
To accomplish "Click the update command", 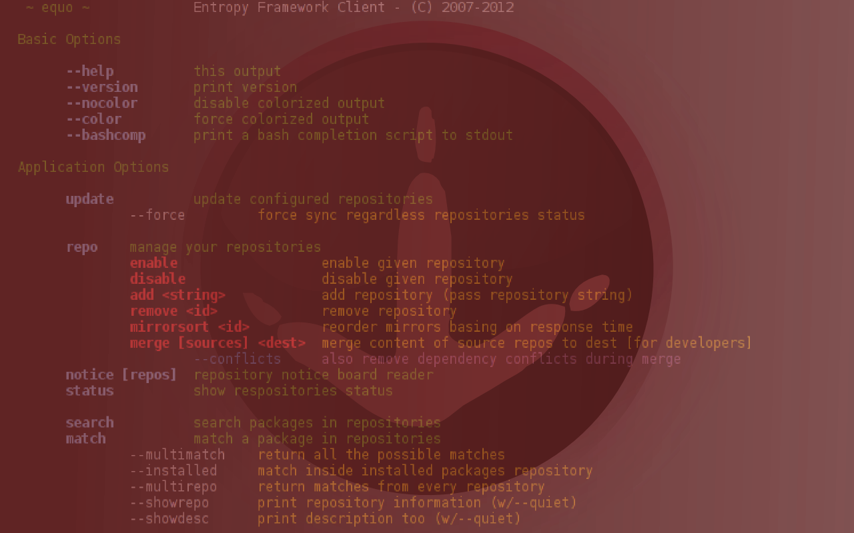I will coord(89,199).
